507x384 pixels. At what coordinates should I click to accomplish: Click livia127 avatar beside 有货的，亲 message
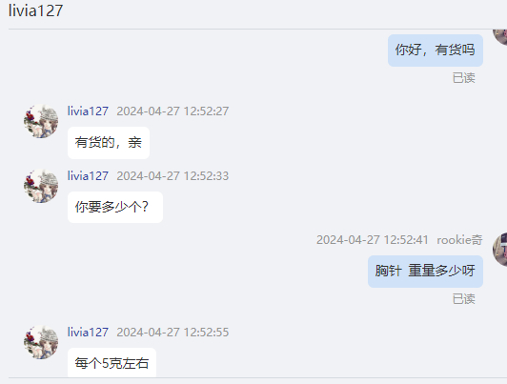click(x=41, y=121)
